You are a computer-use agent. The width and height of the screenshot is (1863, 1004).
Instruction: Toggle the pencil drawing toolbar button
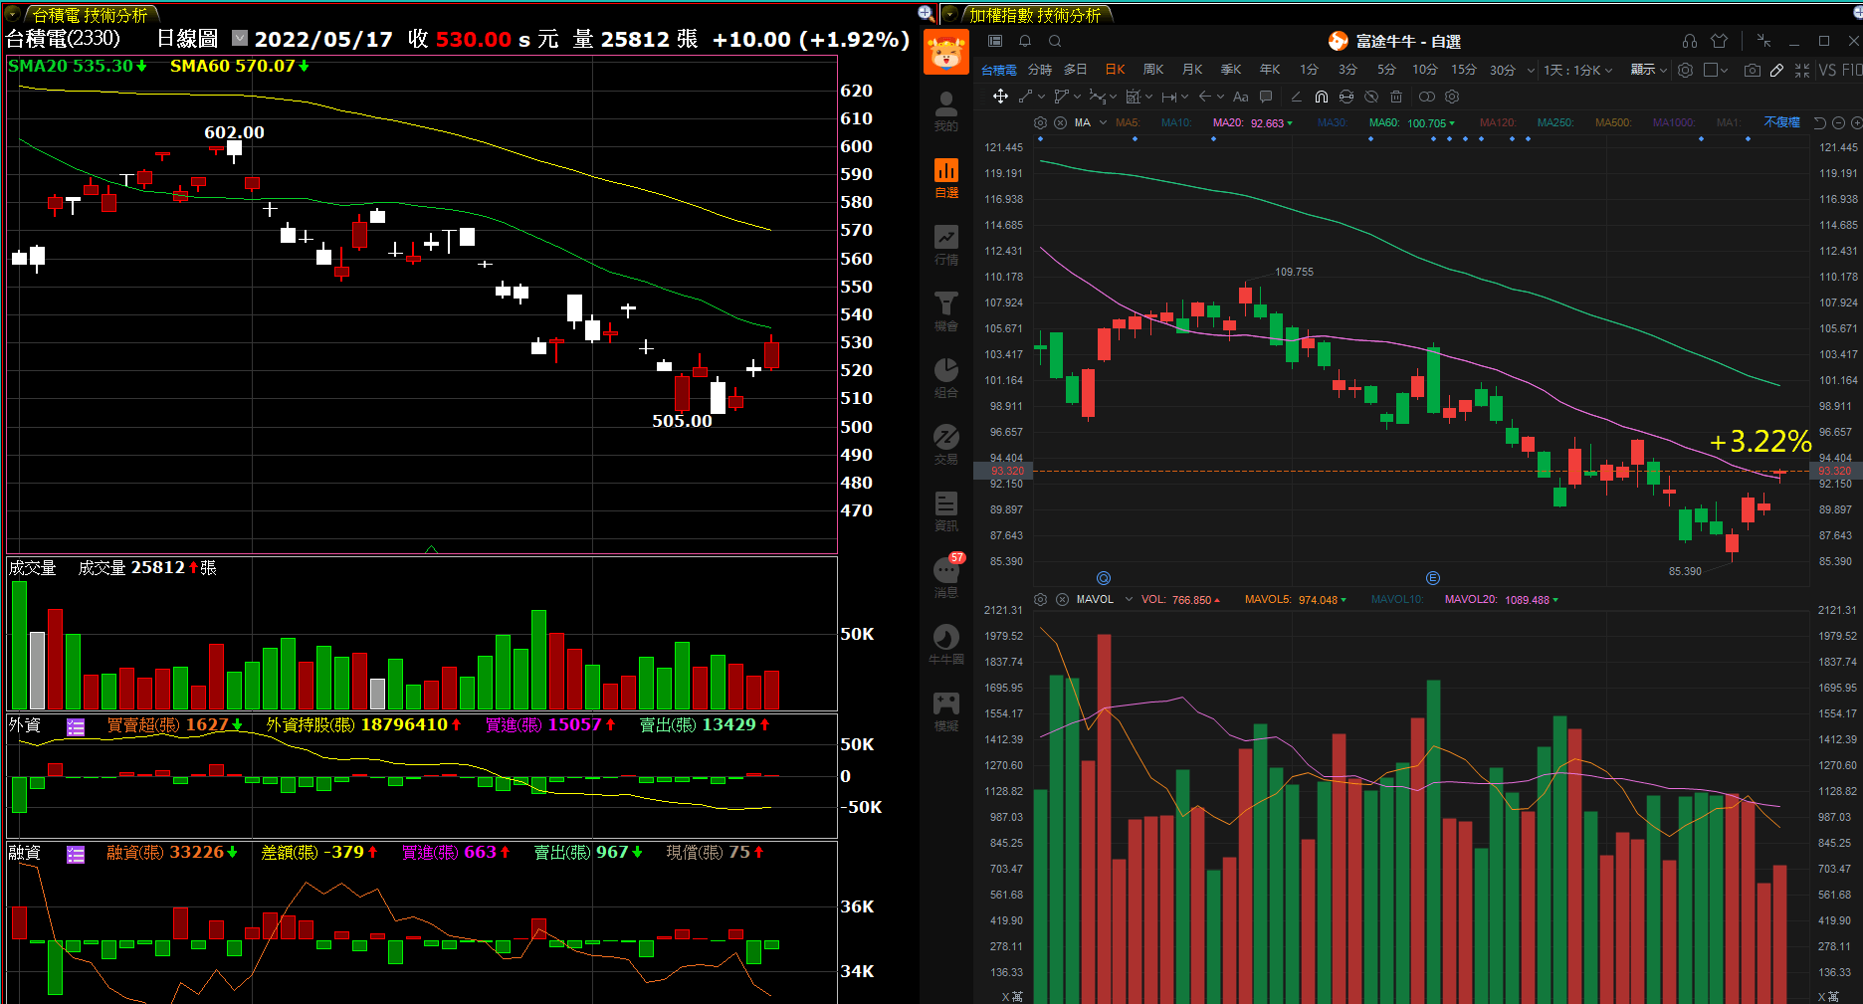(x=1777, y=70)
